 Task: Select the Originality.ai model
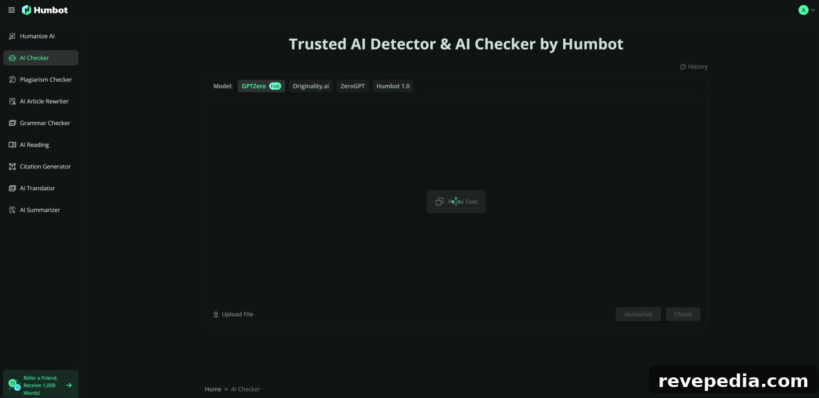[311, 86]
